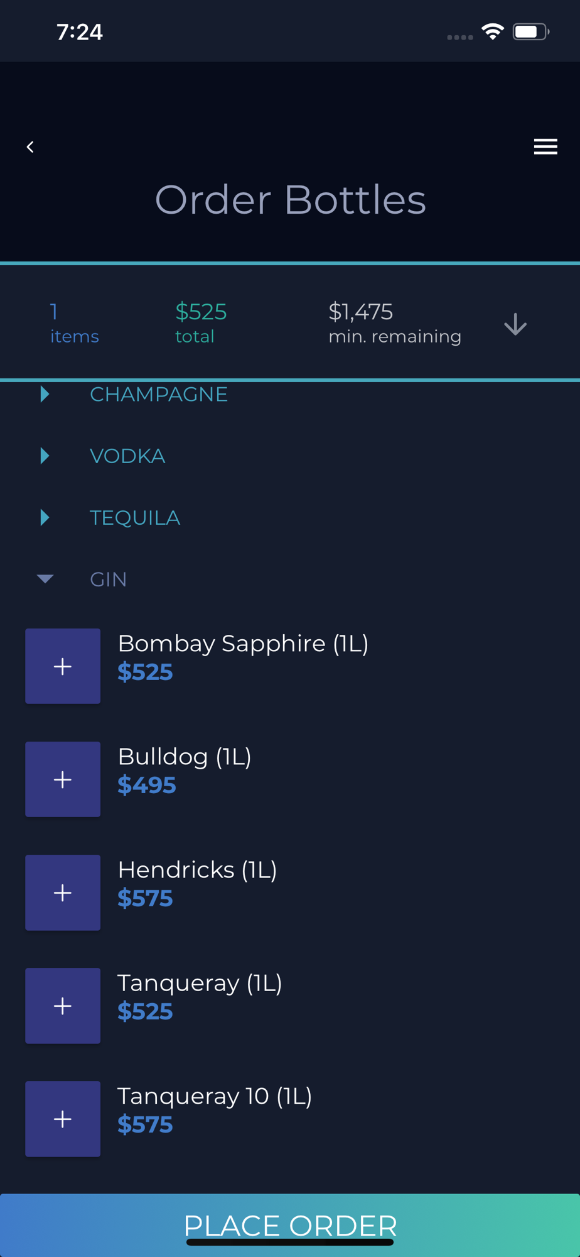The height and width of the screenshot is (1257, 580).
Task: Add Hendricks (1L) with plus icon
Action: pos(63,892)
